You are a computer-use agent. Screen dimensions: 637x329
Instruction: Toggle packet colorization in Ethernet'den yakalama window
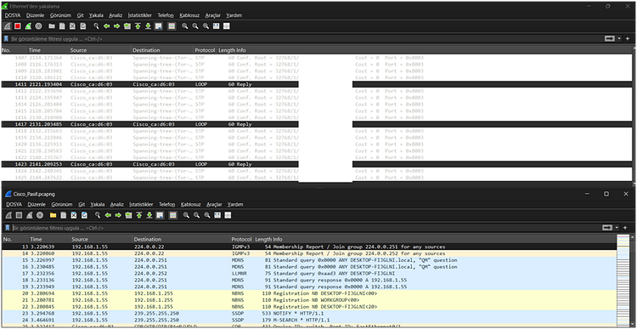point(172,26)
